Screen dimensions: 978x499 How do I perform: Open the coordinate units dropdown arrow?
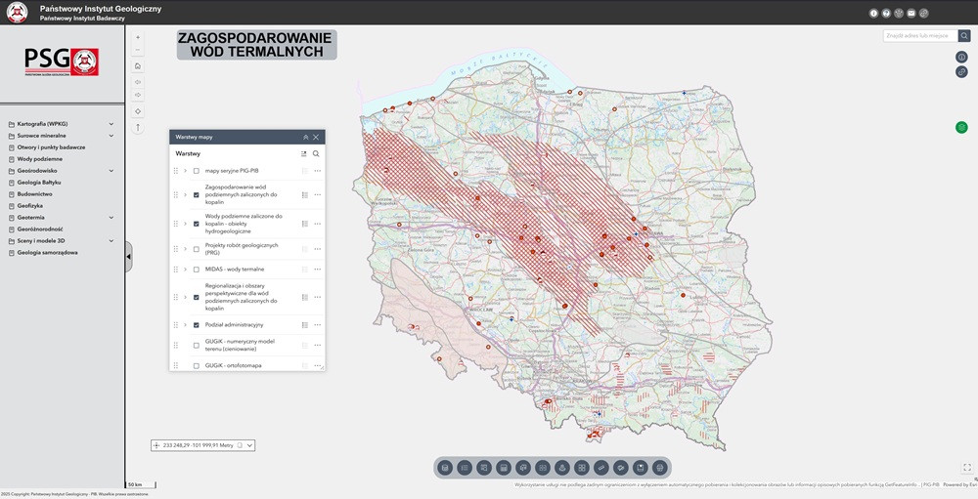pos(250,445)
